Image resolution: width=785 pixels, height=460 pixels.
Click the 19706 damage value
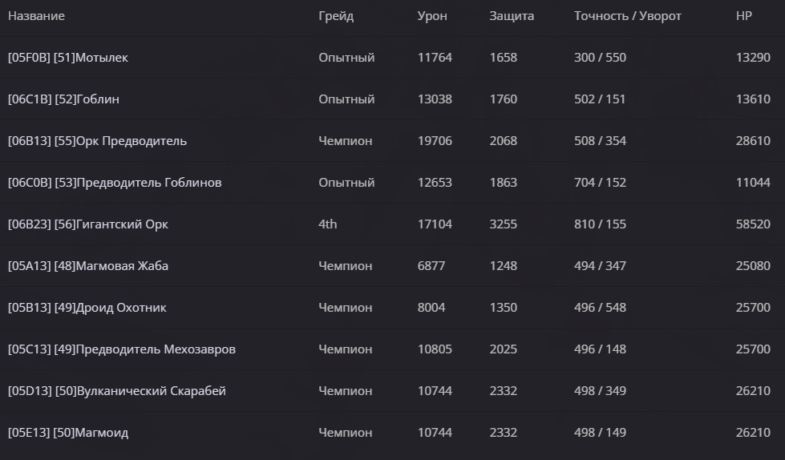click(x=435, y=141)
